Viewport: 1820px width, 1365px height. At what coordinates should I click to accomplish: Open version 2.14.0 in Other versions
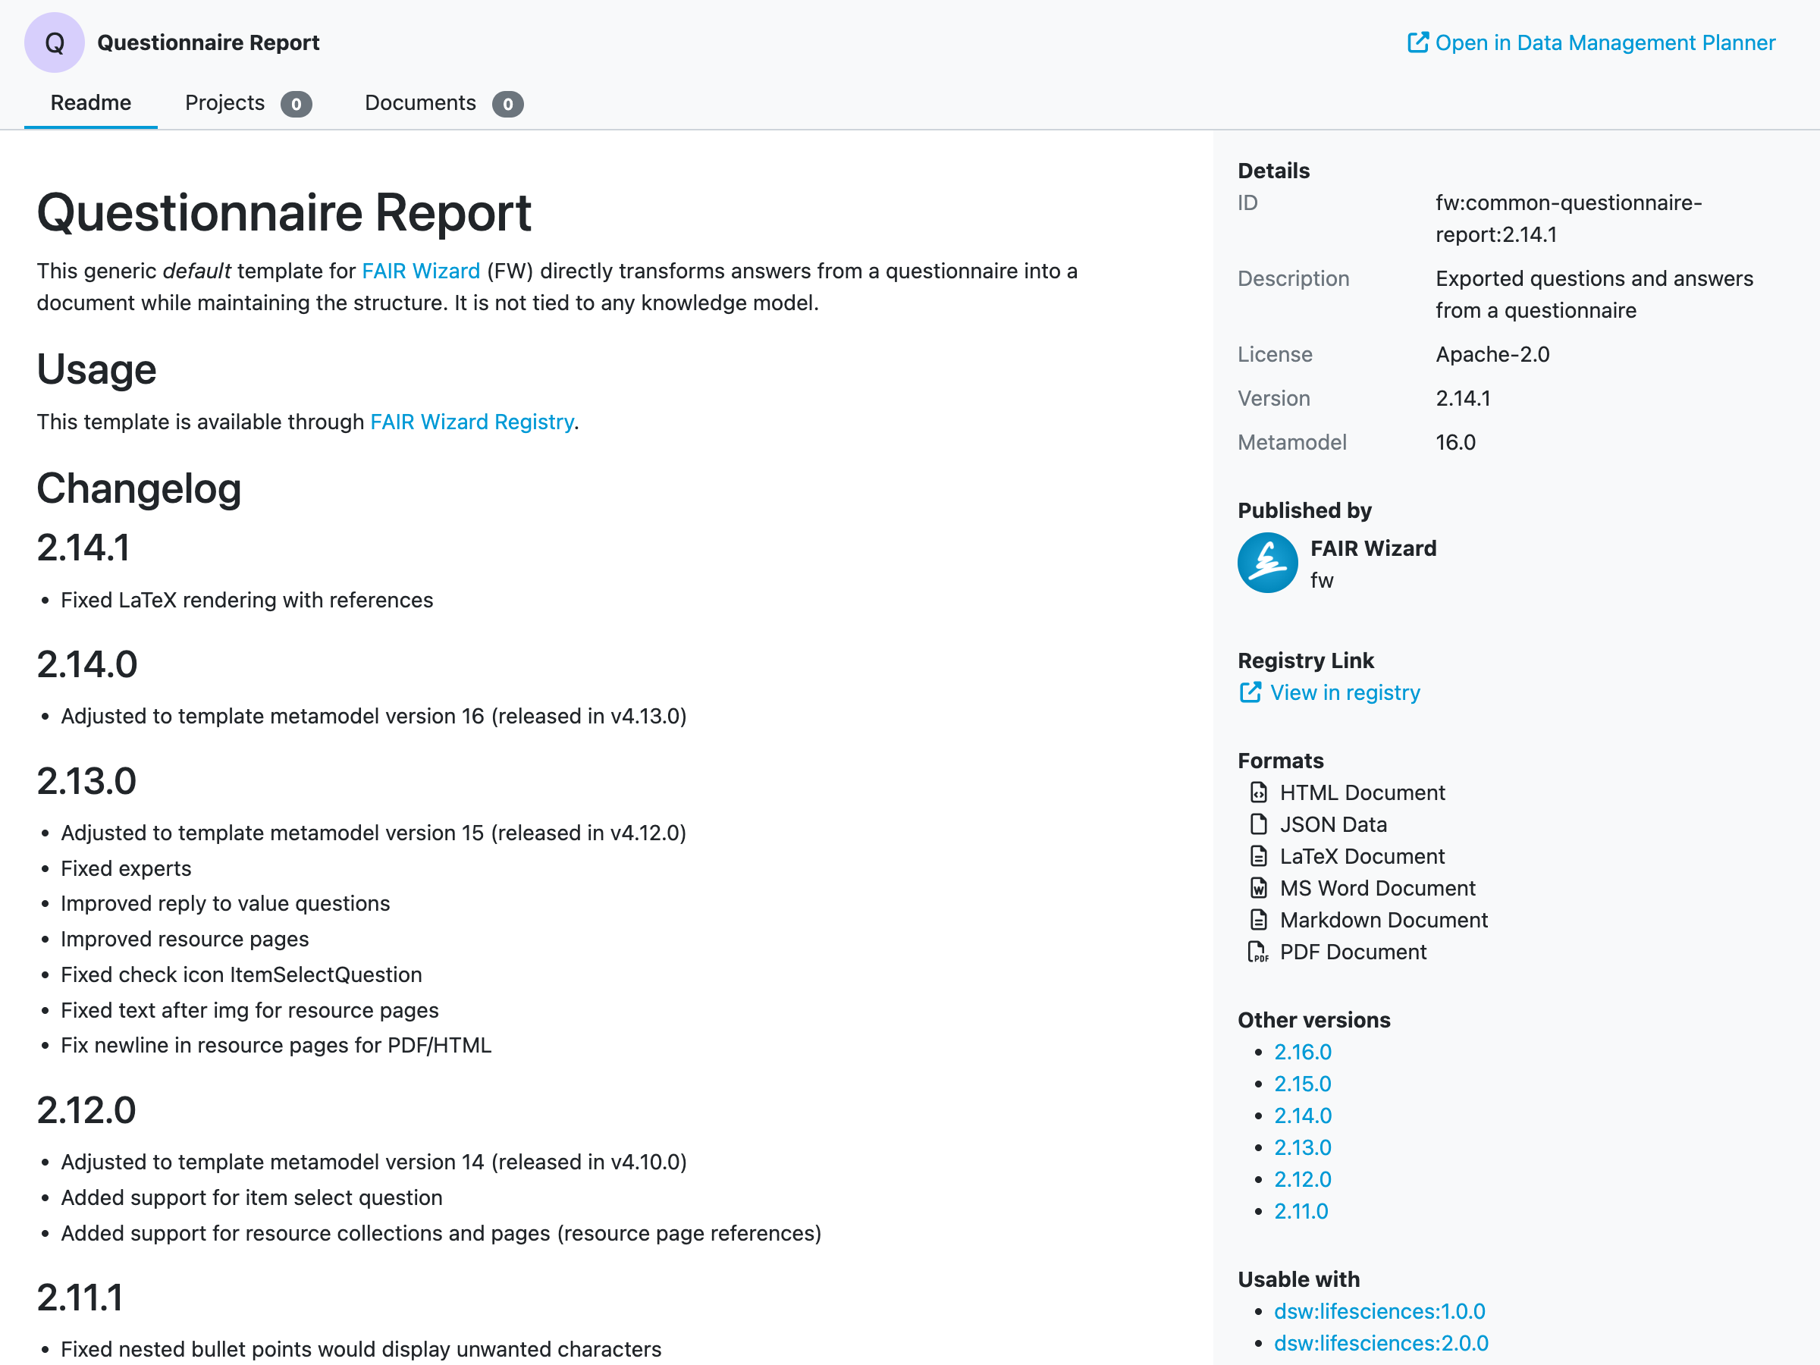pos(1303,1116)
